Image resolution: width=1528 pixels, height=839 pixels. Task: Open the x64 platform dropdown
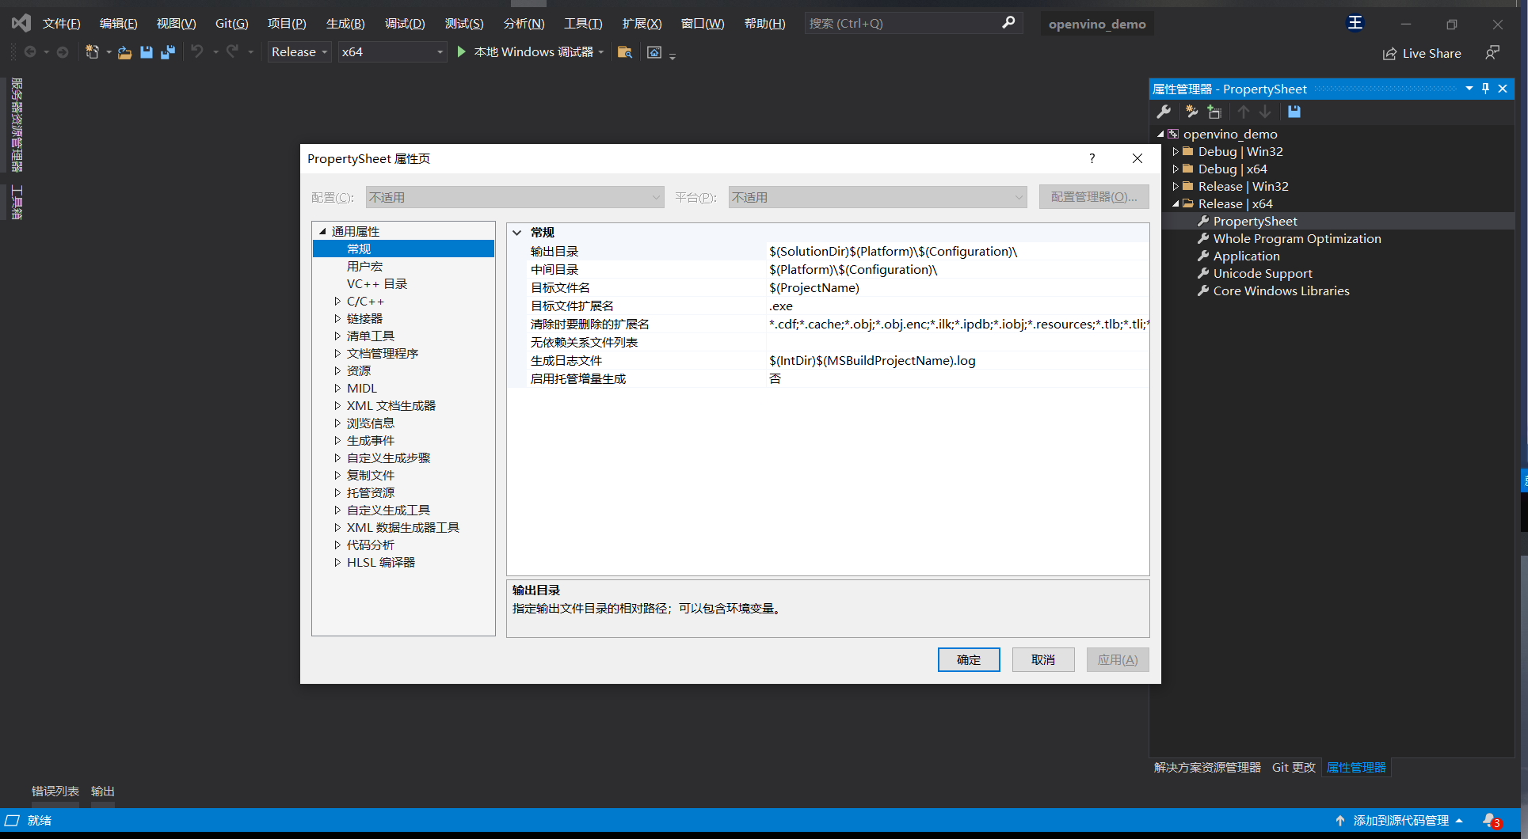click(391, 52)
